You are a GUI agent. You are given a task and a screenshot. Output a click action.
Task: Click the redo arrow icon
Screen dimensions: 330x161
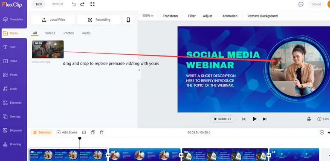[x=83, y=4]
